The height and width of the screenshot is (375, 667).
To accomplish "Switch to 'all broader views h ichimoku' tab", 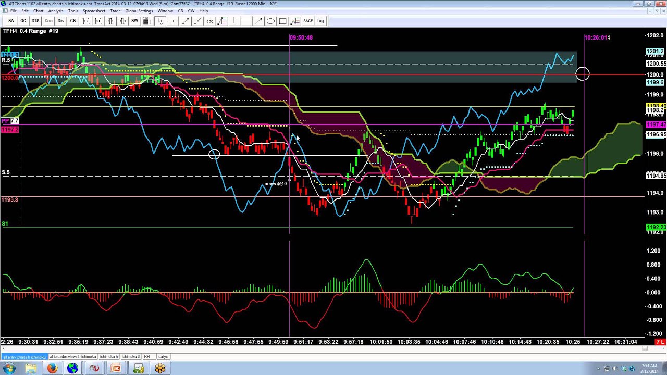I will click(73, 357).
